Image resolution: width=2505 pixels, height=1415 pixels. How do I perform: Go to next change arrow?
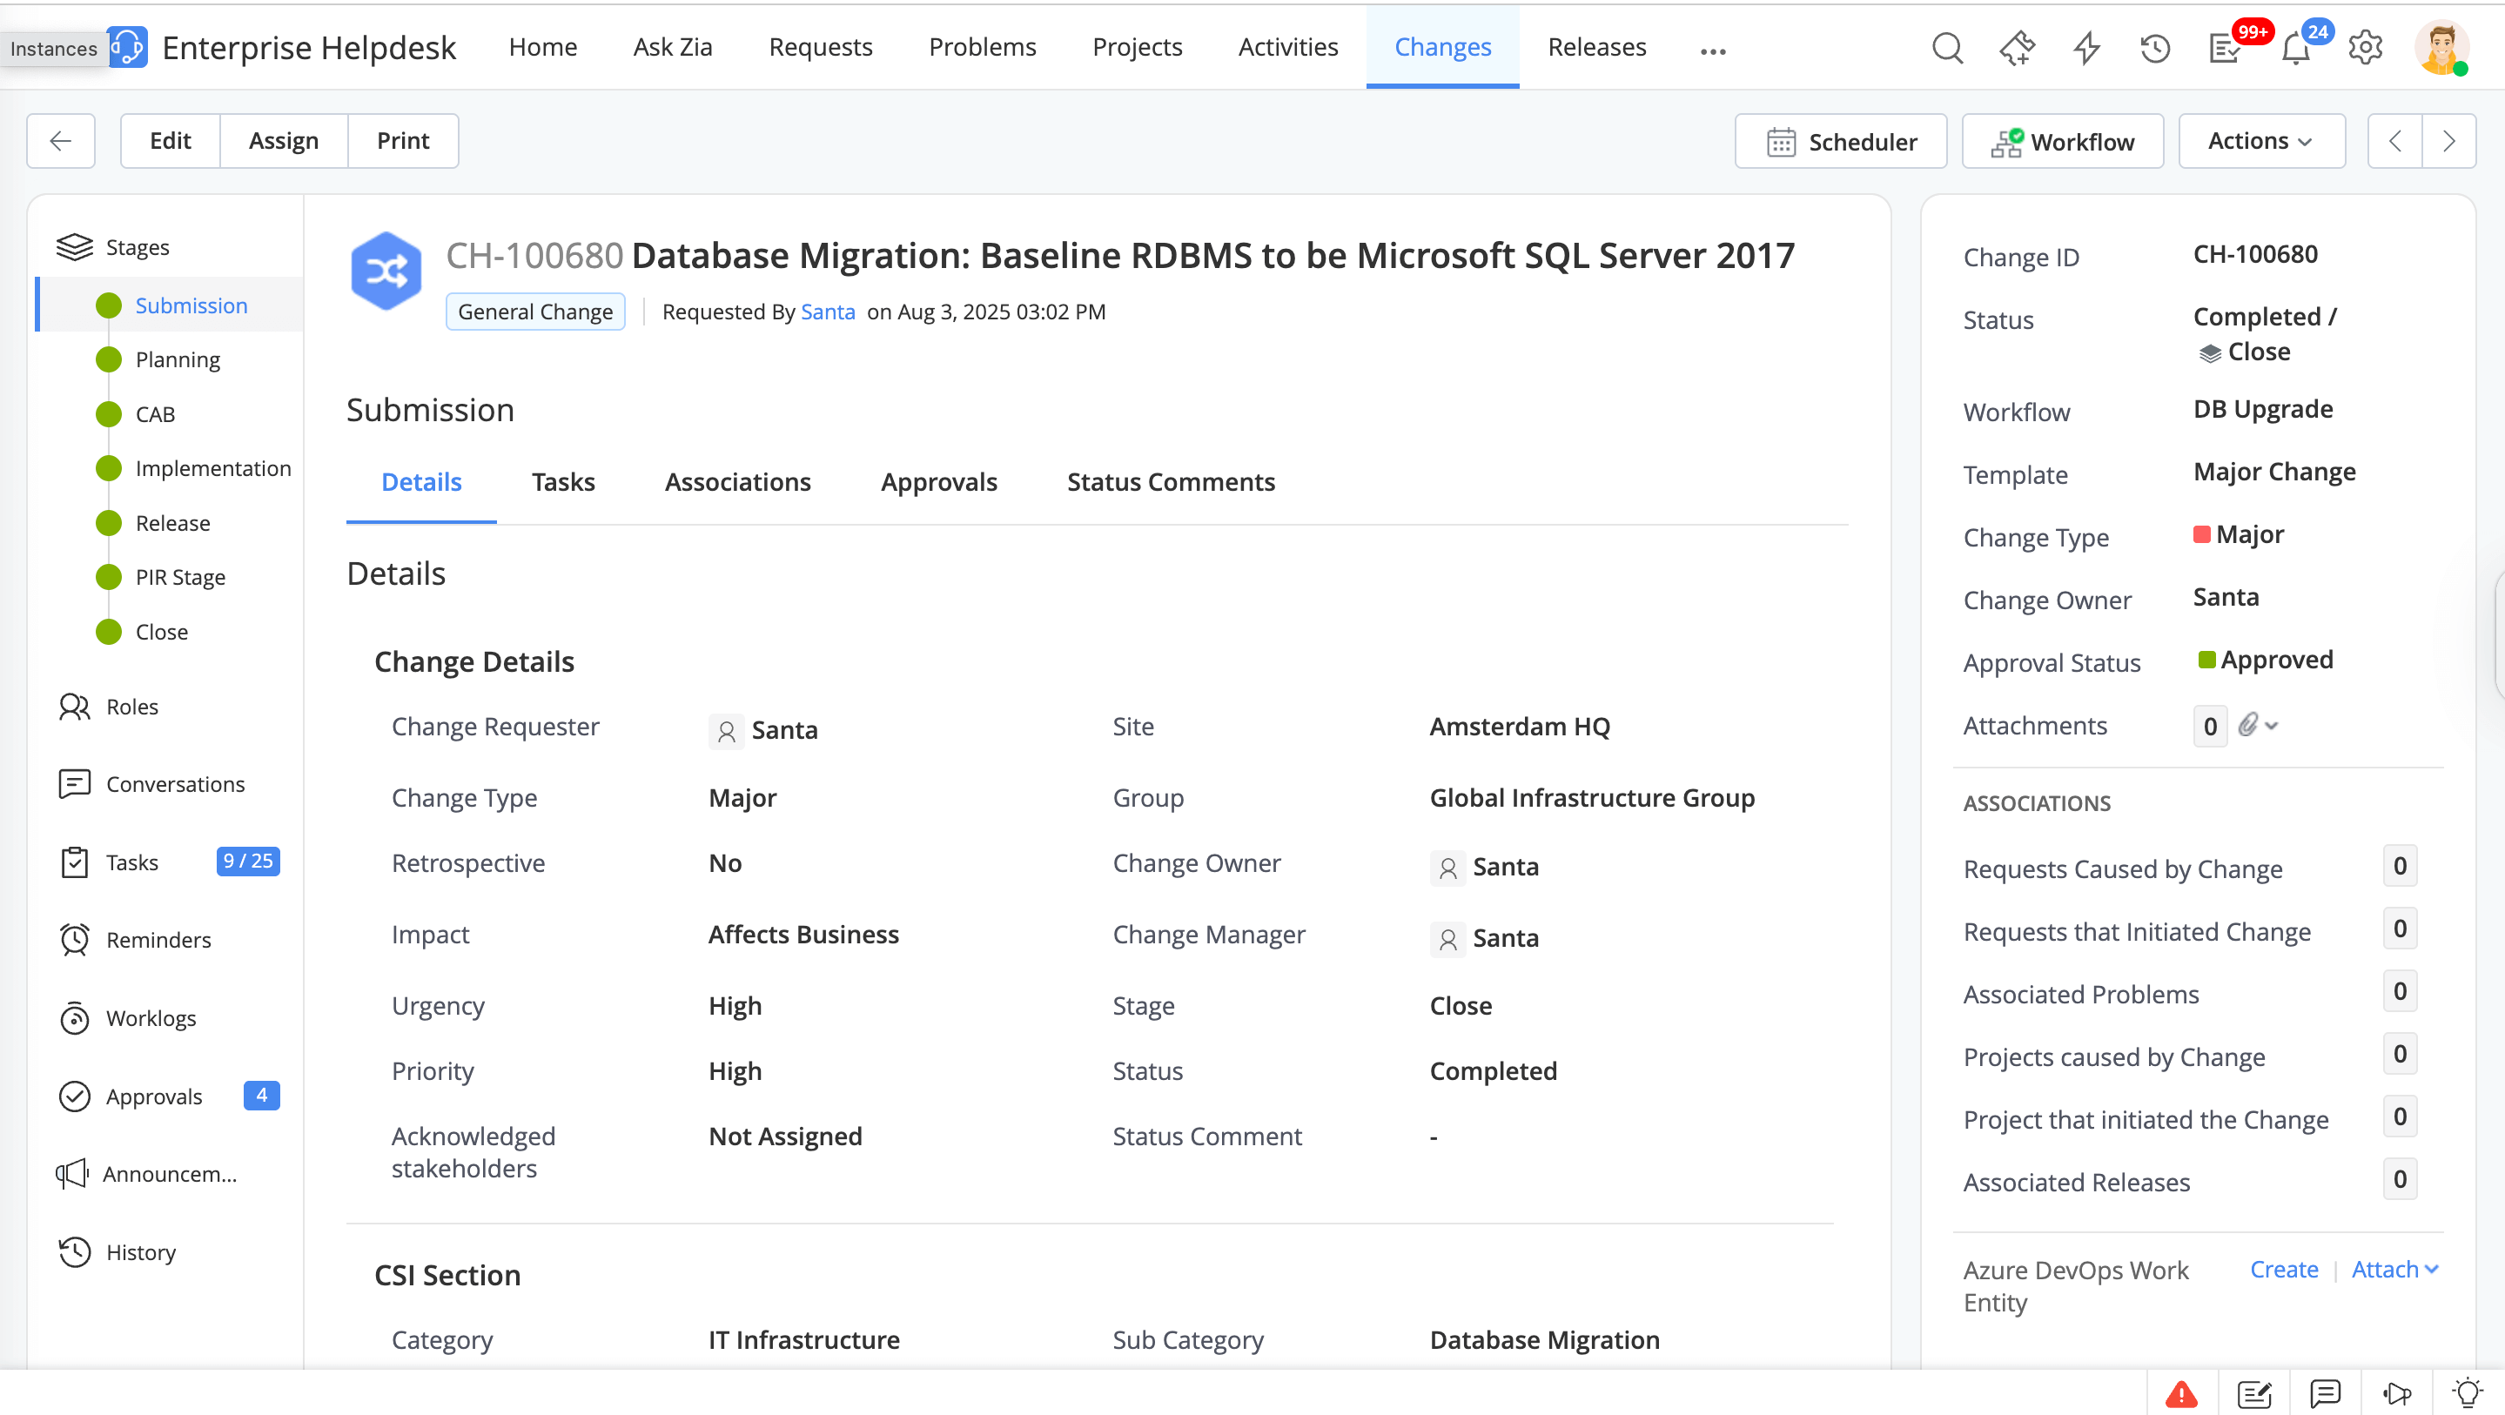click(2448, 141)
